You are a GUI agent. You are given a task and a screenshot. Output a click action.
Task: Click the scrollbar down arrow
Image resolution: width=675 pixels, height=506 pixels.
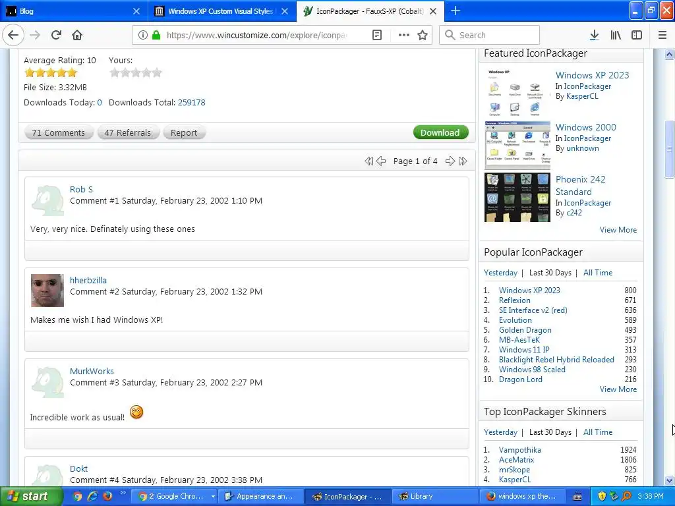pos(669,480)
